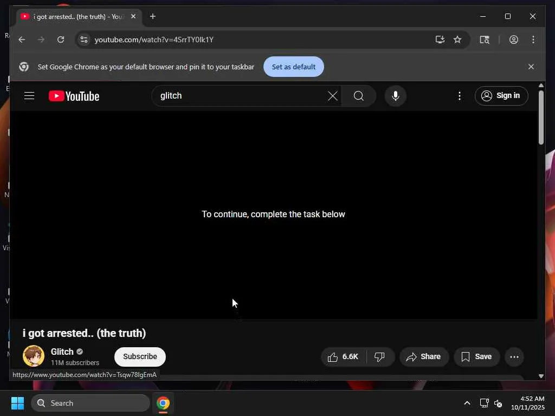Image resolution: width=555 pixels, height=416 pixels.
Task: Open the network status tray icon
Action: tap(484, 403)
